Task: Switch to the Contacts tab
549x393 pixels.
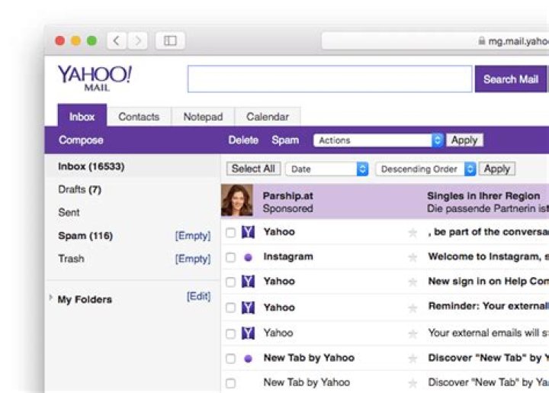Action: (x=139, y=117)
